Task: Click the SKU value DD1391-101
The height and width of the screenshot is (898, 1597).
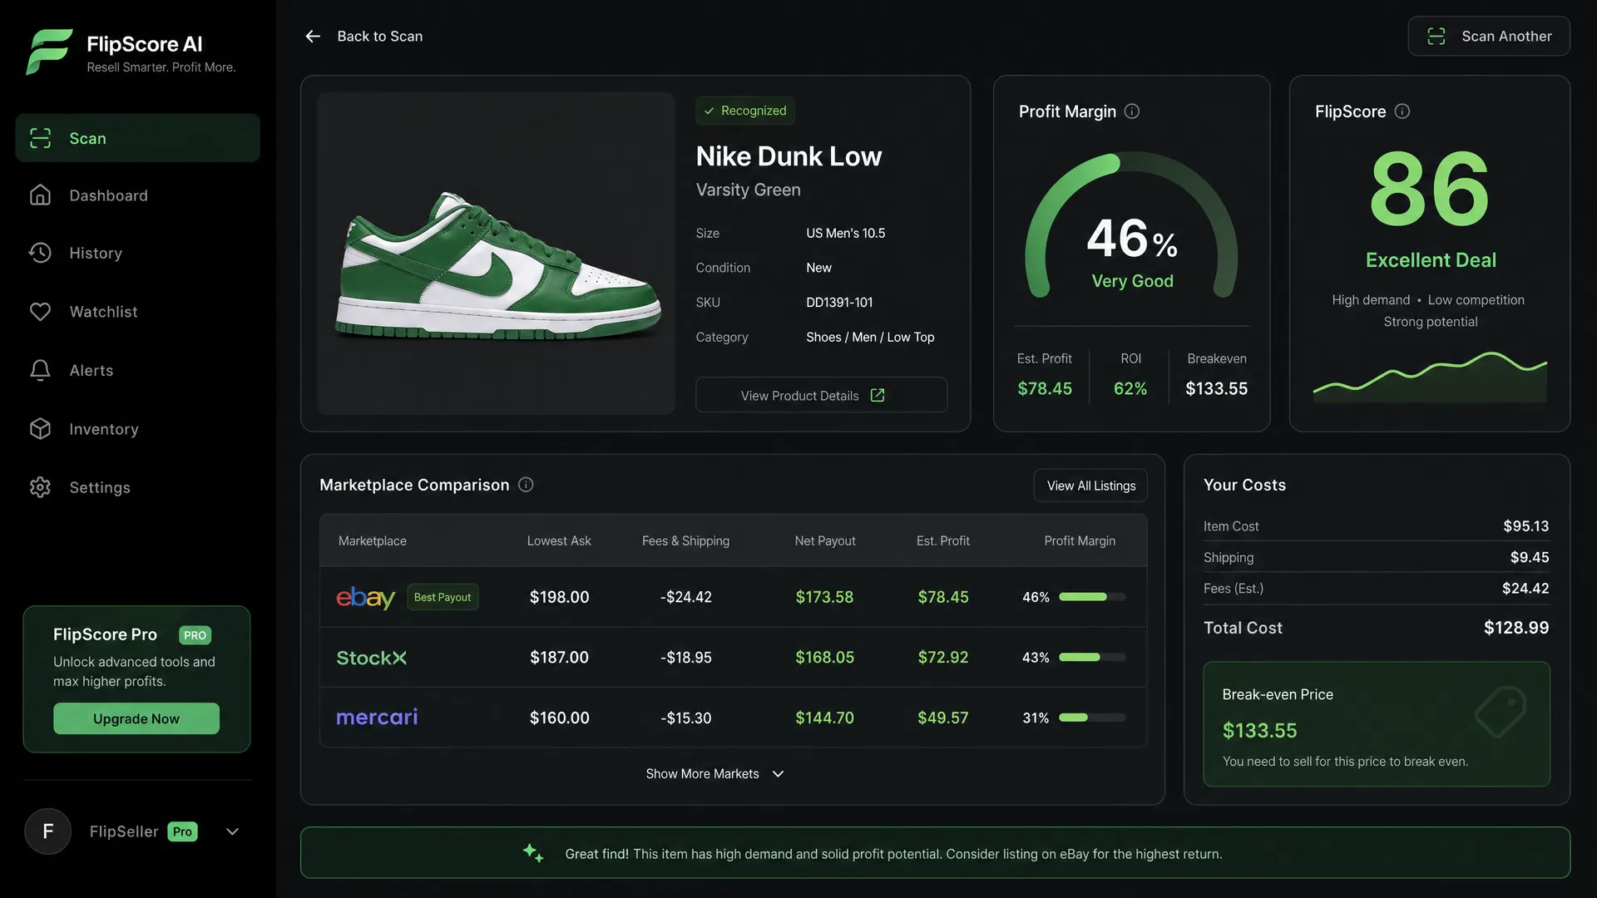Action: pos(839,303)
